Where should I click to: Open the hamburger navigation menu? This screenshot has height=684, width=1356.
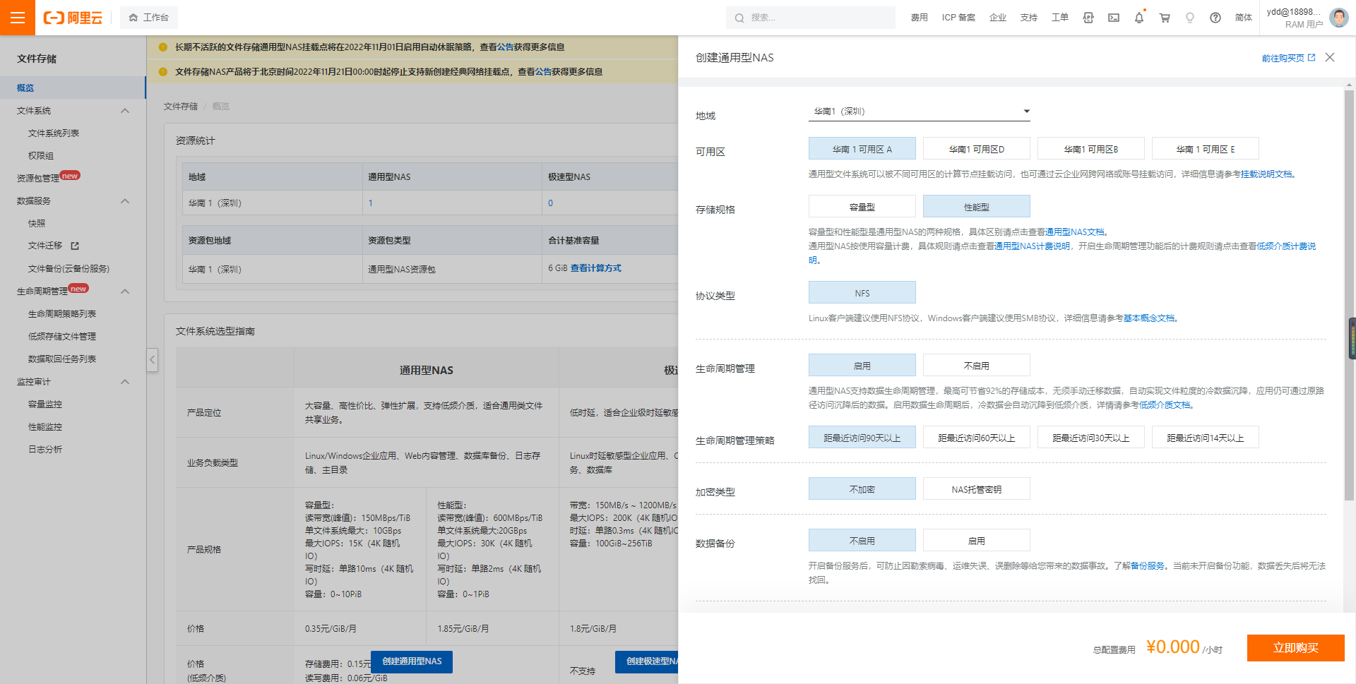coord(18,18)
